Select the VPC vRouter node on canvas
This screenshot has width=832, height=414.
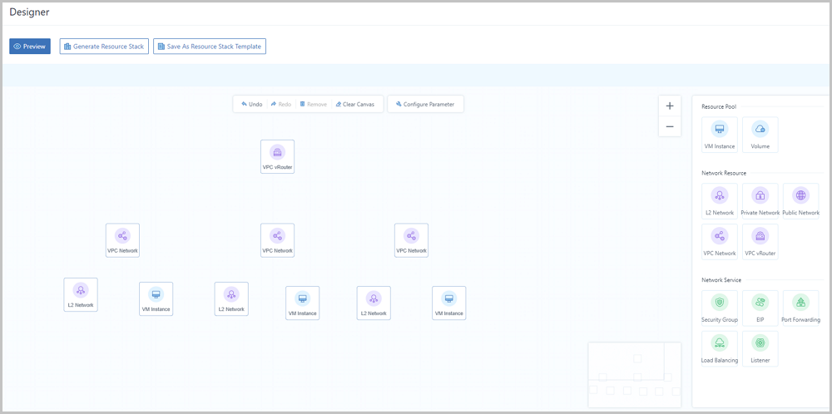pos(278,157)
